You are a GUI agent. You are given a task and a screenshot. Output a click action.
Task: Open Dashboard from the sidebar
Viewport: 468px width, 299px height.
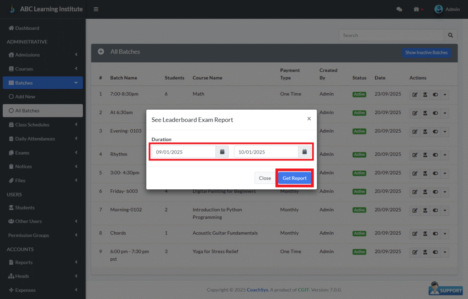pyautogui.click(x=27, y=28)
